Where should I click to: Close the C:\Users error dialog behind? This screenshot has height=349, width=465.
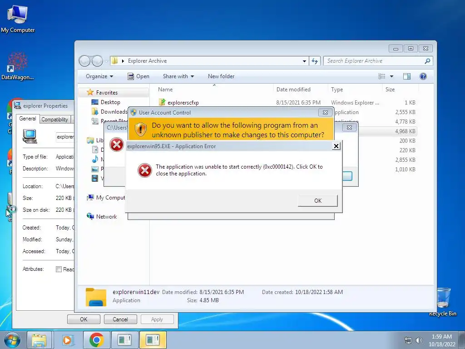tap(349, 127)
